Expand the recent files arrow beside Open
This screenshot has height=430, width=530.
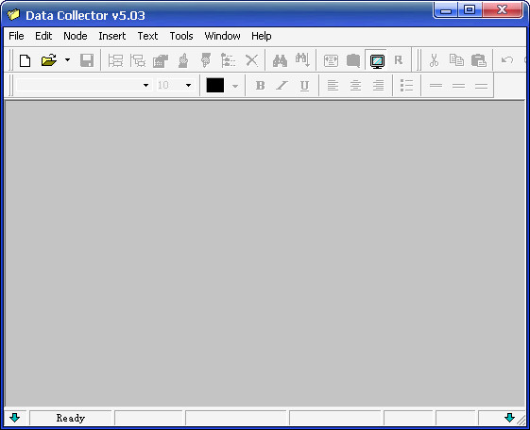pyautogui.click(x=68, y=60)
